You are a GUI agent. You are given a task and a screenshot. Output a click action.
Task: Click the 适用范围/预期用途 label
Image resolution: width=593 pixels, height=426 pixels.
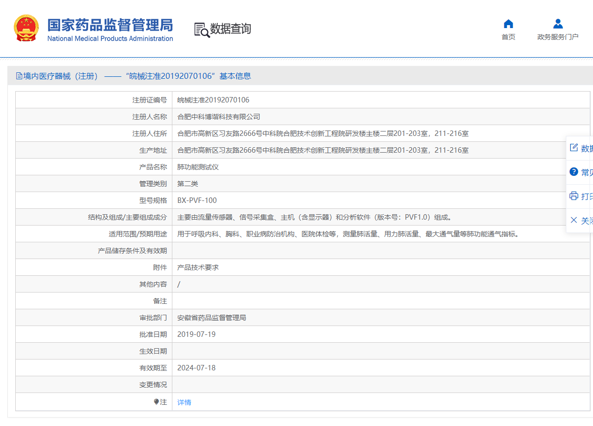(138, 234)
